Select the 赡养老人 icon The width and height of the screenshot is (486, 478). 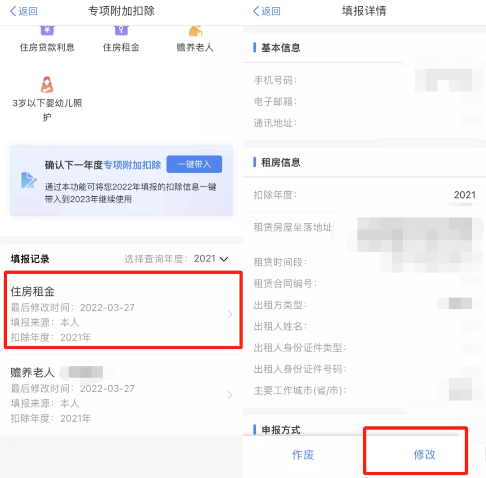tap(195, 31)
